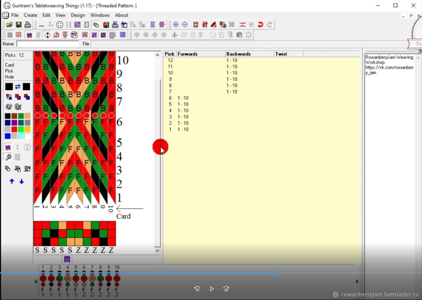Pick the cyan colour swatch
This screenshot has height=300, width=422.
point(21,136)
